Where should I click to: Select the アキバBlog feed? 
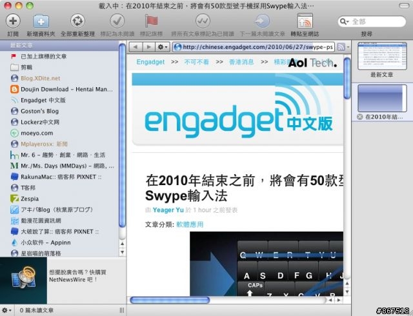tap(59, 210)
